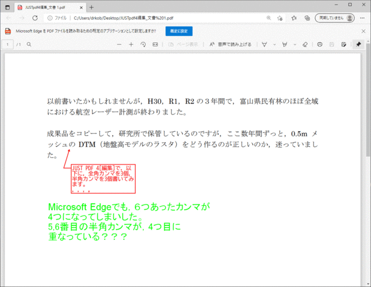Open the tab actions menu icon

tap(8, 8)
